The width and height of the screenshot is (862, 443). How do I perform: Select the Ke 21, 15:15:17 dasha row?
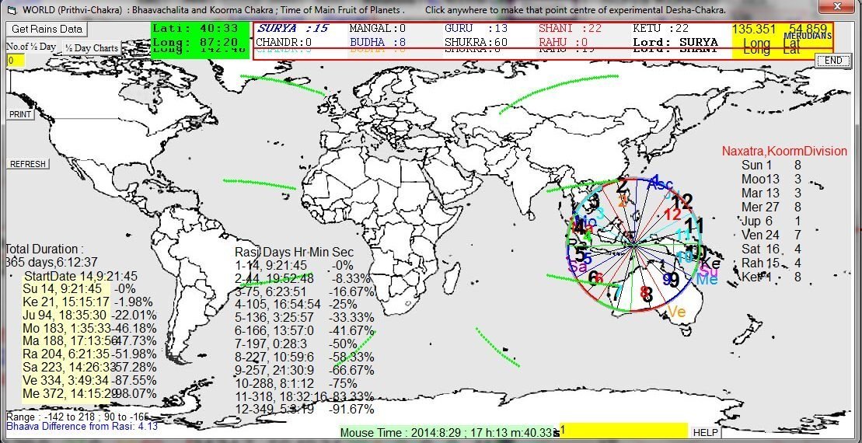tap(88, 302)
